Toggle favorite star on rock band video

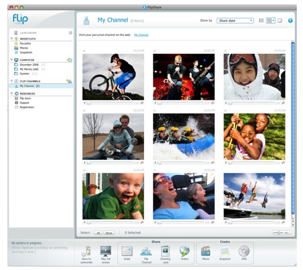155,51
